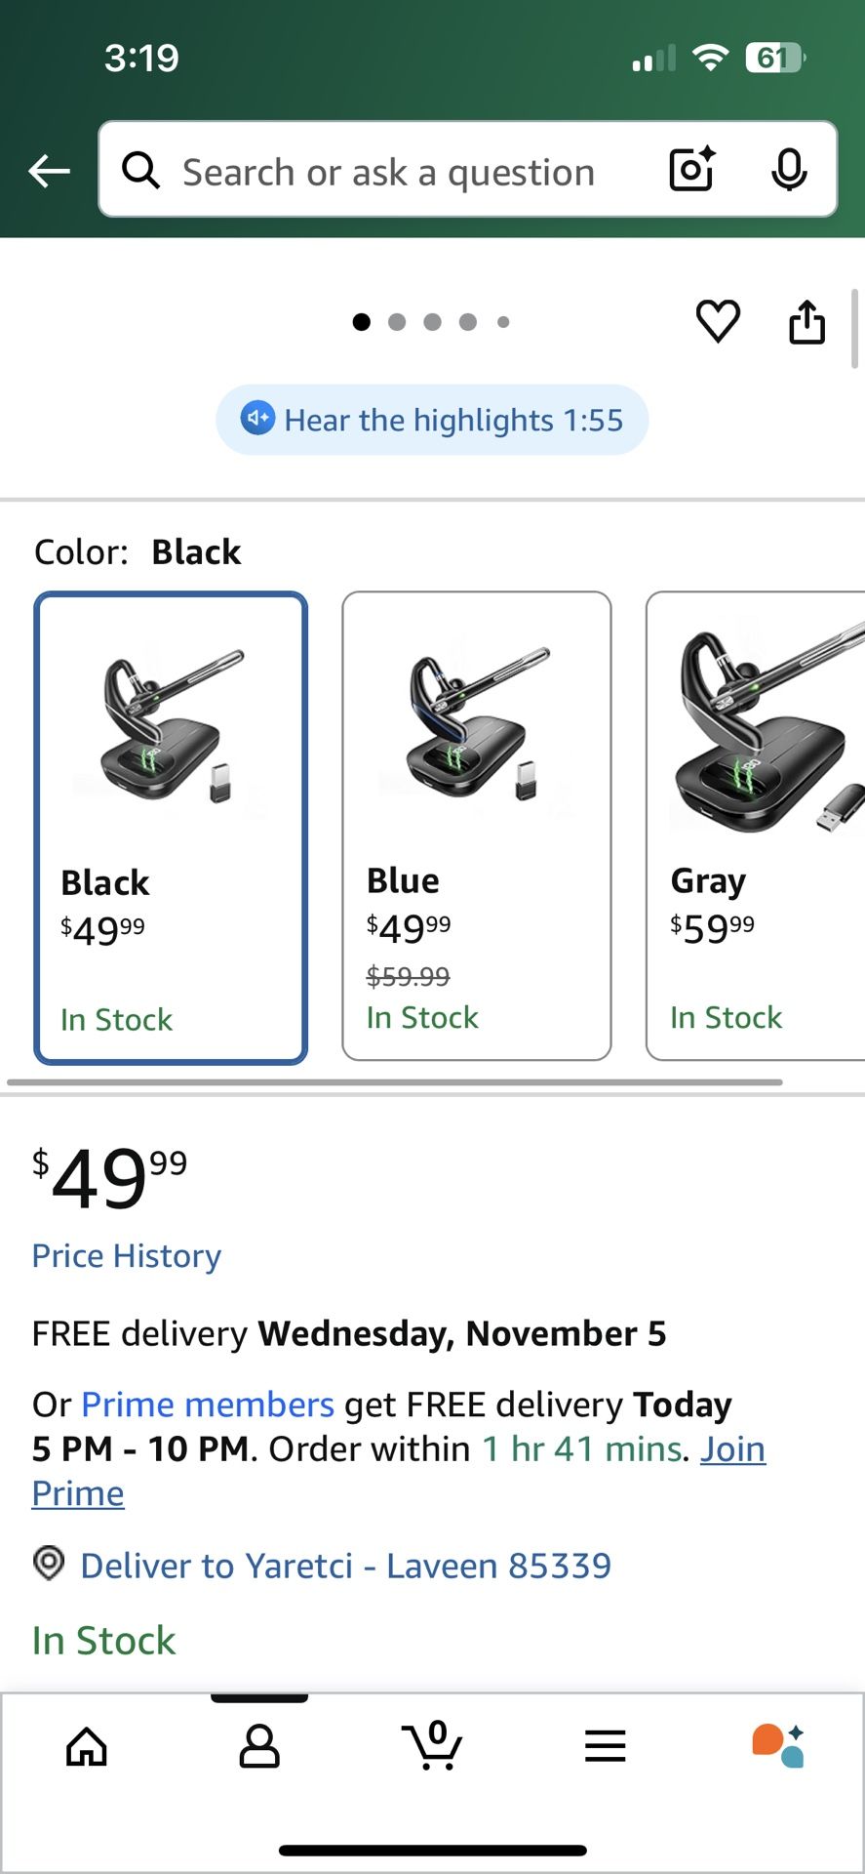
Task: Open the Rufus AI assistant icon
Action: point(777,1746)
